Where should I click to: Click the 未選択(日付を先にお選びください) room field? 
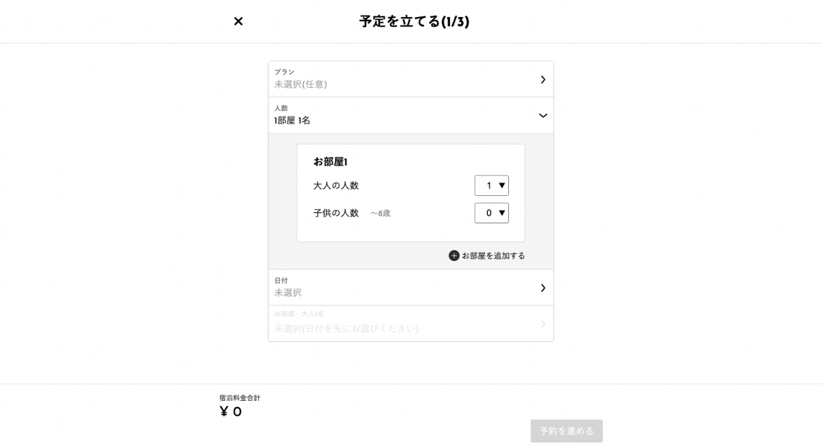[x=346, y=329]
